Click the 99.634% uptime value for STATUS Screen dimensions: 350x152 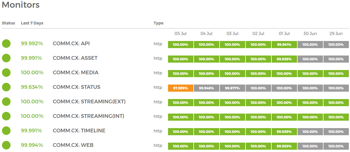pyautogui.click(x=32, y=87)
